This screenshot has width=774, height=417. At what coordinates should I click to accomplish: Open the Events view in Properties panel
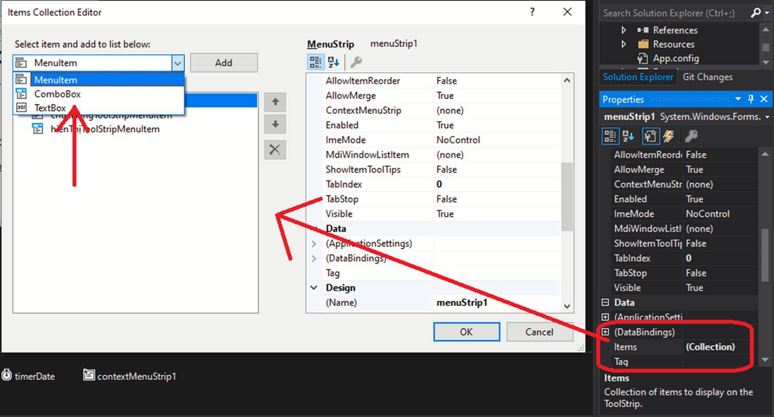click(x=668, y=136)
